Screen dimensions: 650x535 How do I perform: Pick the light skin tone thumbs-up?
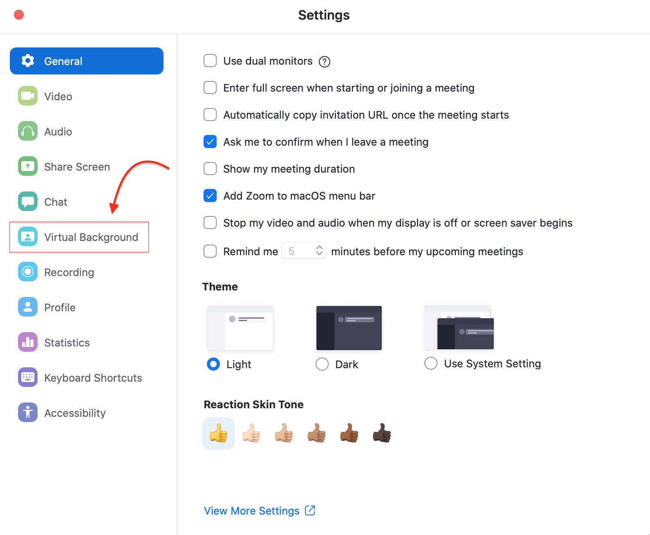coord(251,434)
